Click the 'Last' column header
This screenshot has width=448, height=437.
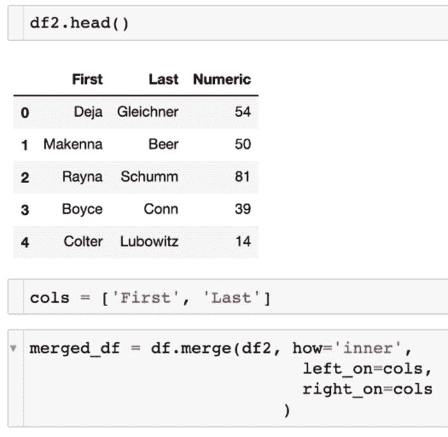pos(163,79)
